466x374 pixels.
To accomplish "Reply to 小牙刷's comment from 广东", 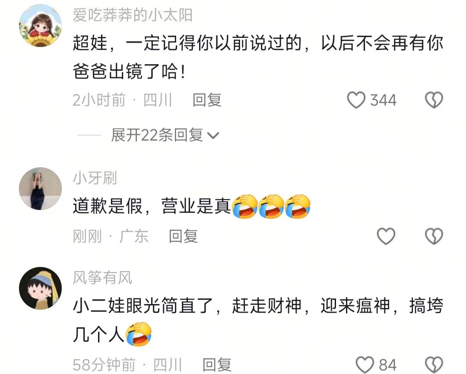I will click(x=184, y=236).
